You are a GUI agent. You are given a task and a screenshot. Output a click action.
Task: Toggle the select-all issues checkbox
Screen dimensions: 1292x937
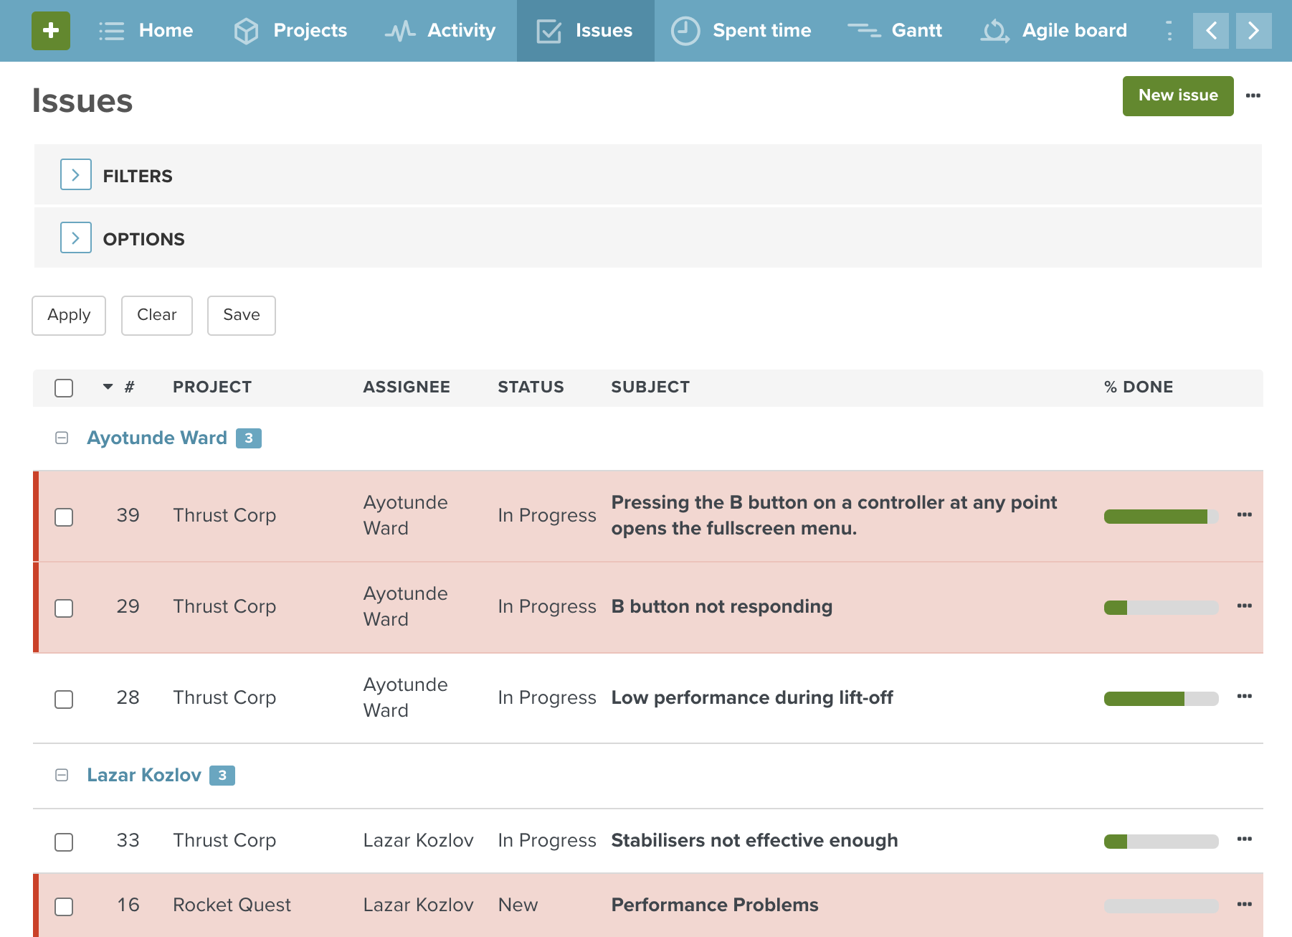click(x=64, y=388)
